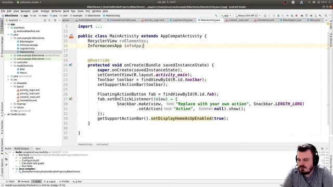Open the TODO tool window

tap(10, 182)
